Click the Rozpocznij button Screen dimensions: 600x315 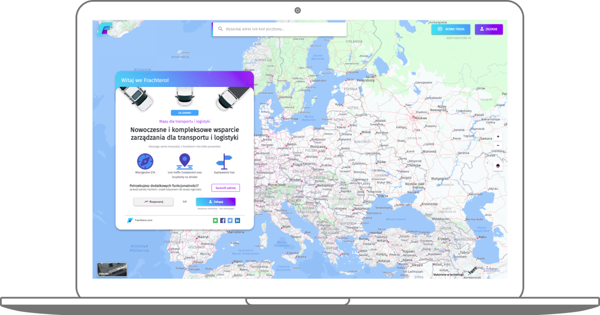pyautogui.click(x=153, y=202)
